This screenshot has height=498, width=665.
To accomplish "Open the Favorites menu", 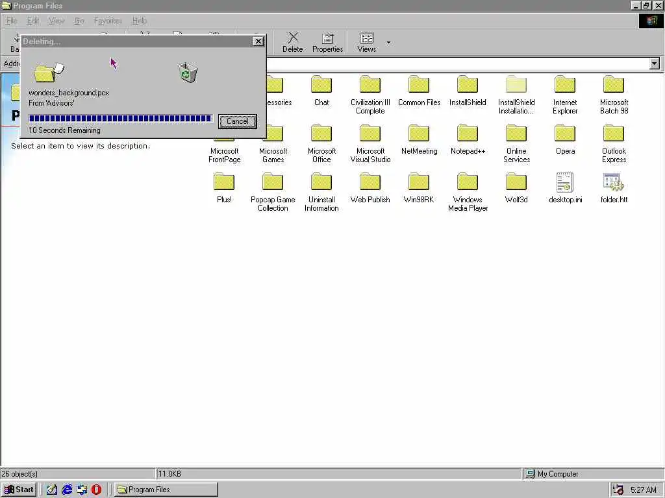I will [108, 21].
